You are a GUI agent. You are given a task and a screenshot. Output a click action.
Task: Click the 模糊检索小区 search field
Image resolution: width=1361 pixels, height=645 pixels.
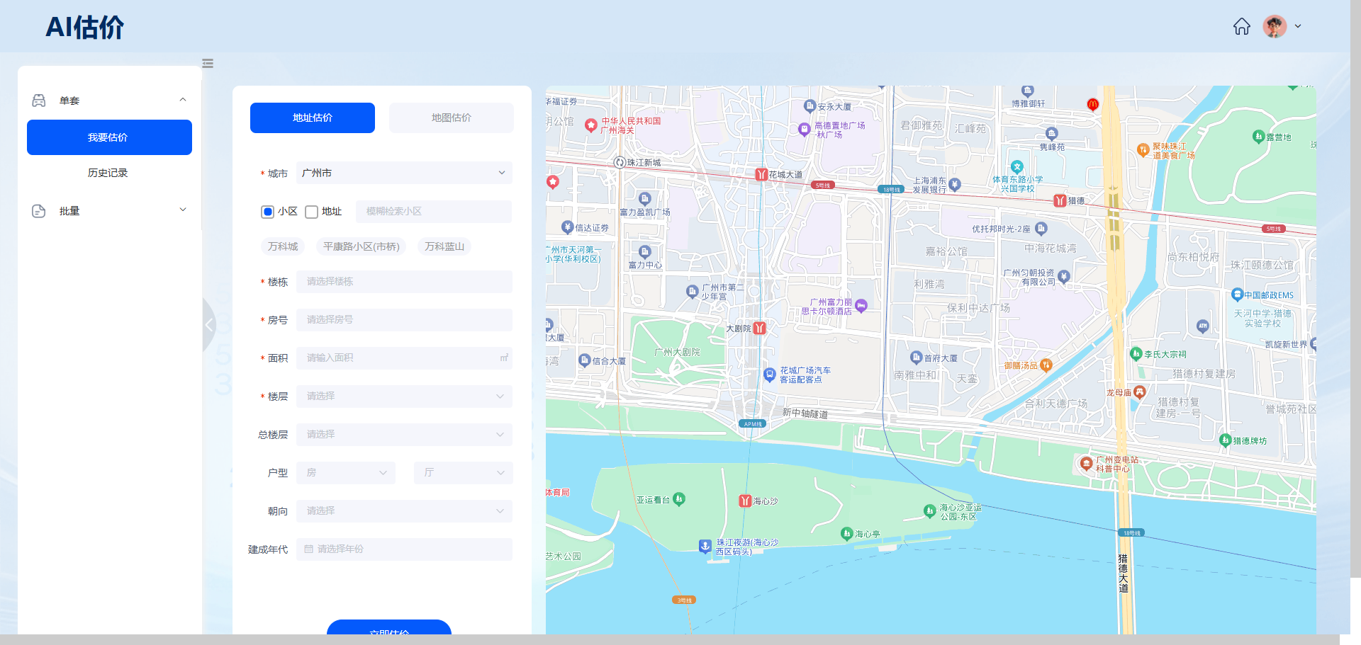432,212
